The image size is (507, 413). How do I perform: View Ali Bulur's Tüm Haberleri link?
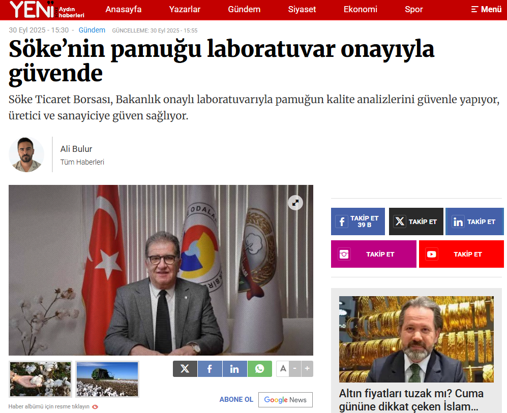(x=82, y=162)
